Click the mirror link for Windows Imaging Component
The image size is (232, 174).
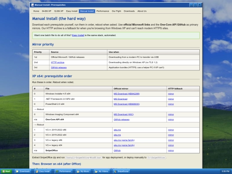[171, 114]
